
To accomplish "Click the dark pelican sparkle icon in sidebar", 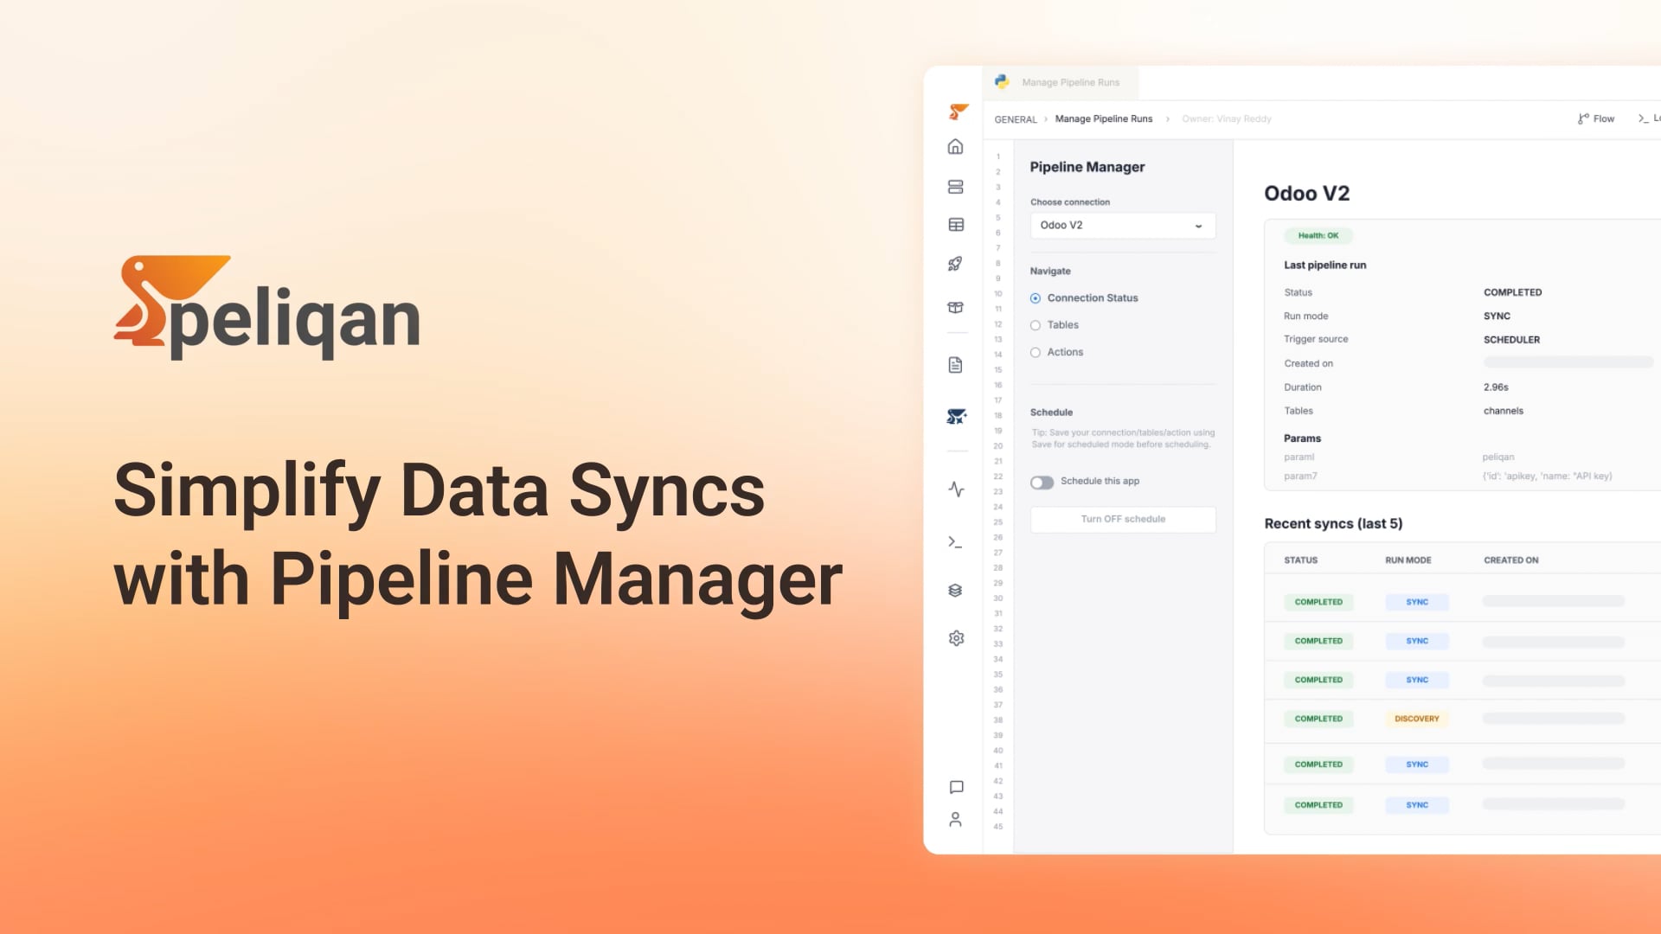I will [956, 417].
